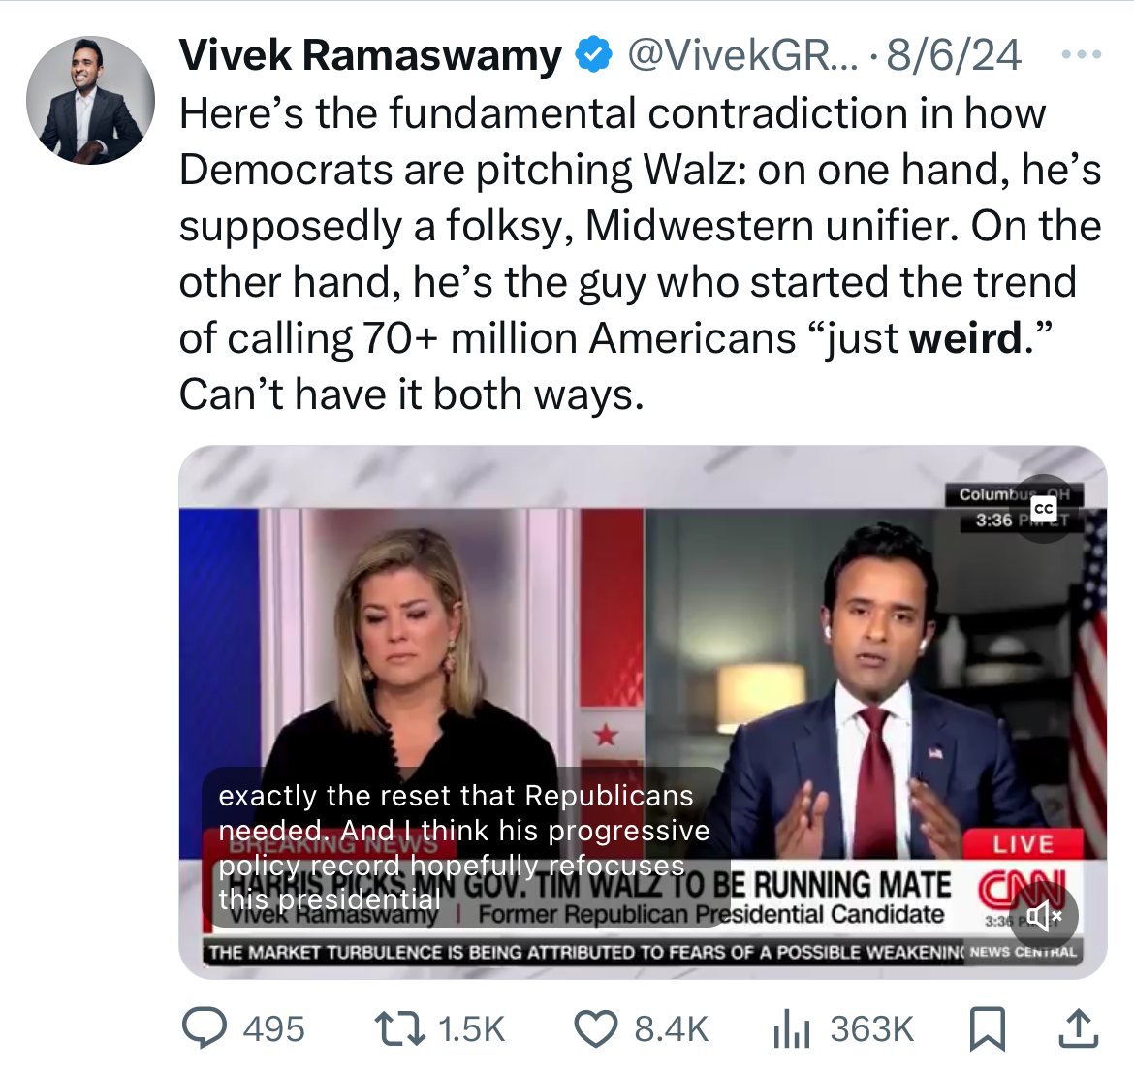Click the reply speech bubble icon

pos(205,1028)
